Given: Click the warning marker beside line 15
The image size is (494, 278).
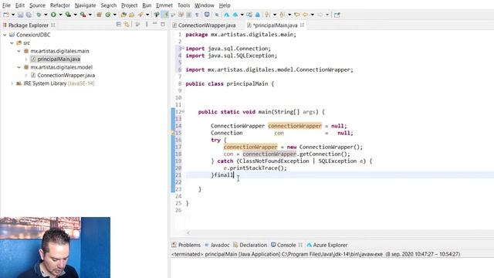Looking at the screenshot, I should tap(173, 133).
